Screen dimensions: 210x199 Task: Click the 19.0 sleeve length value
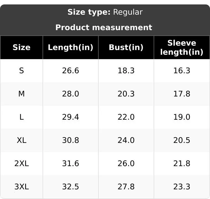coord(182,117)
